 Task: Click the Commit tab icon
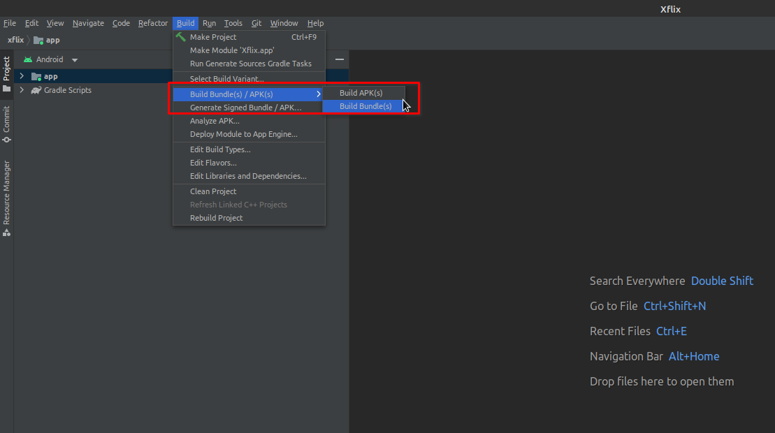(x=6, y=140)
